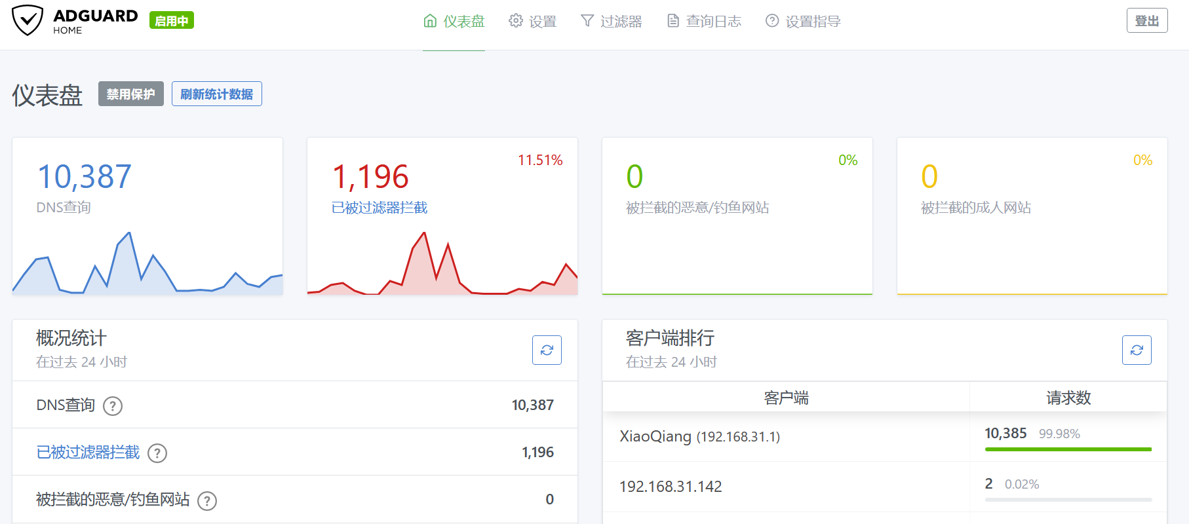Click the yellow 0% in the adult sites card
Viewport: 1189px width, 524px height.
(x=1142, y=160)
